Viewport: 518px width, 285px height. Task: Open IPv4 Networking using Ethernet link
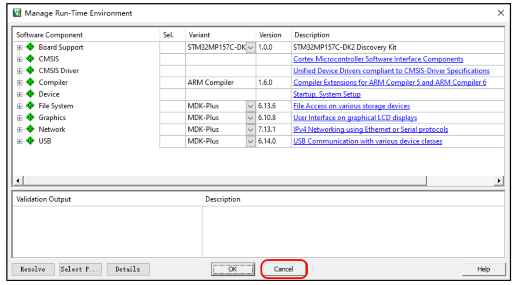tap(371, 130)
